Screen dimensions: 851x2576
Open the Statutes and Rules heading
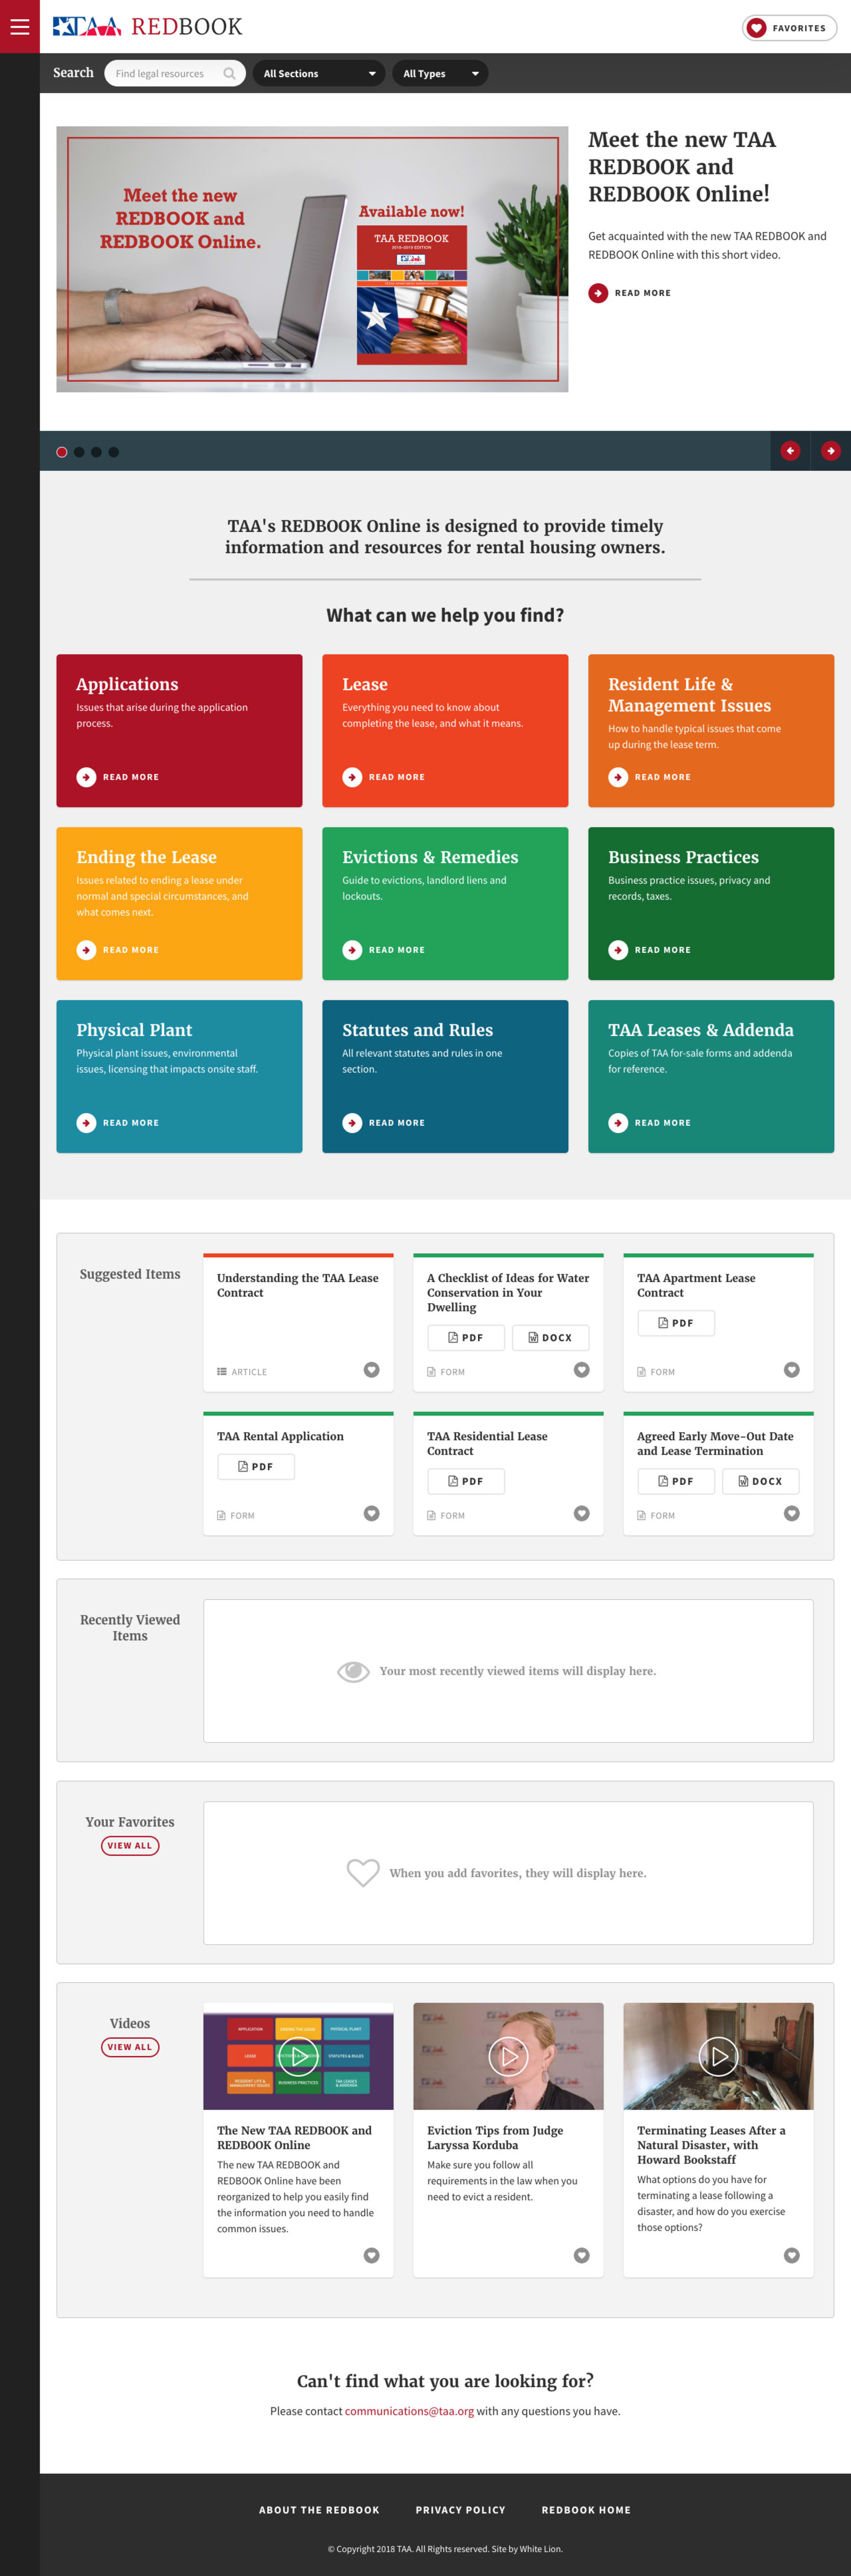[x=417, y=1030]
